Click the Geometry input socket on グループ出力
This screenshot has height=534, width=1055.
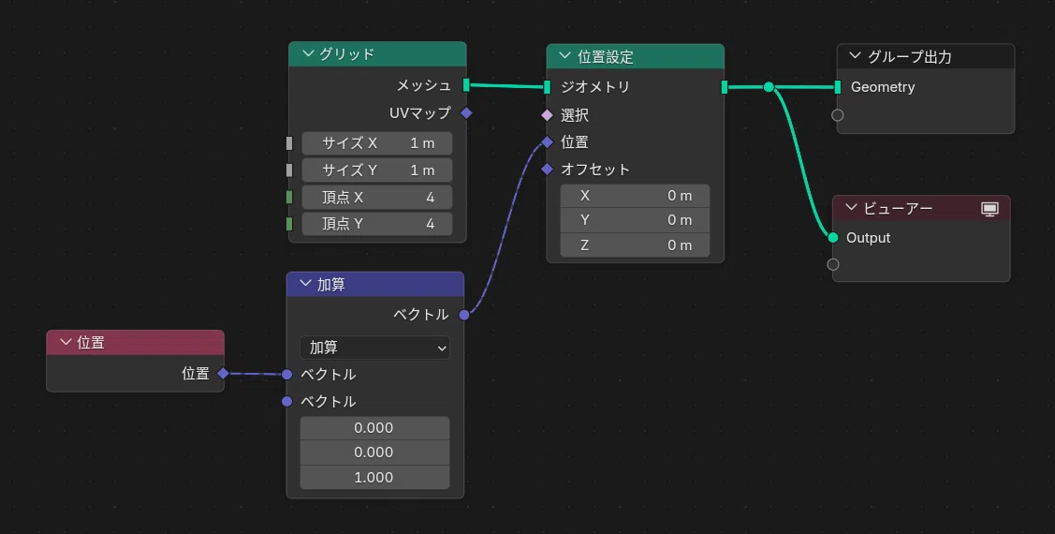point(838,87)
